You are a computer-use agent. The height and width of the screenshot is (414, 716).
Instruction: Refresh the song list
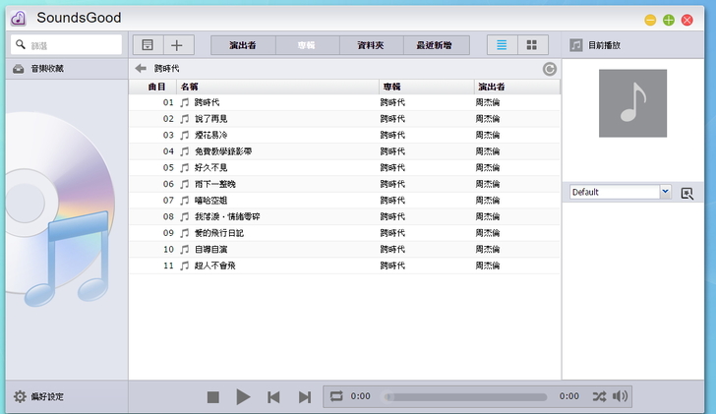pyautogui.click(x=550, y=69)
